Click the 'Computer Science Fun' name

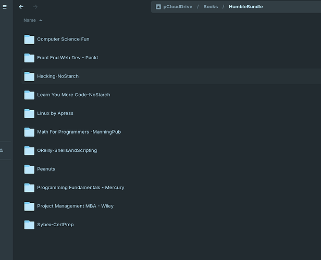click(63, 39)
